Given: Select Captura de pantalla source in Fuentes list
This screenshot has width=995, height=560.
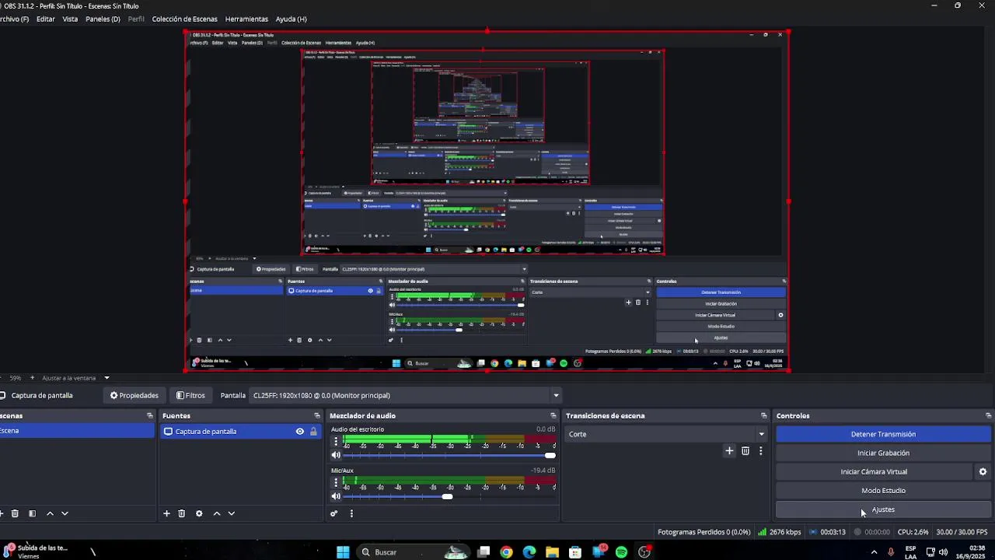Looking at the screenshot, I should tap(240, 432).
